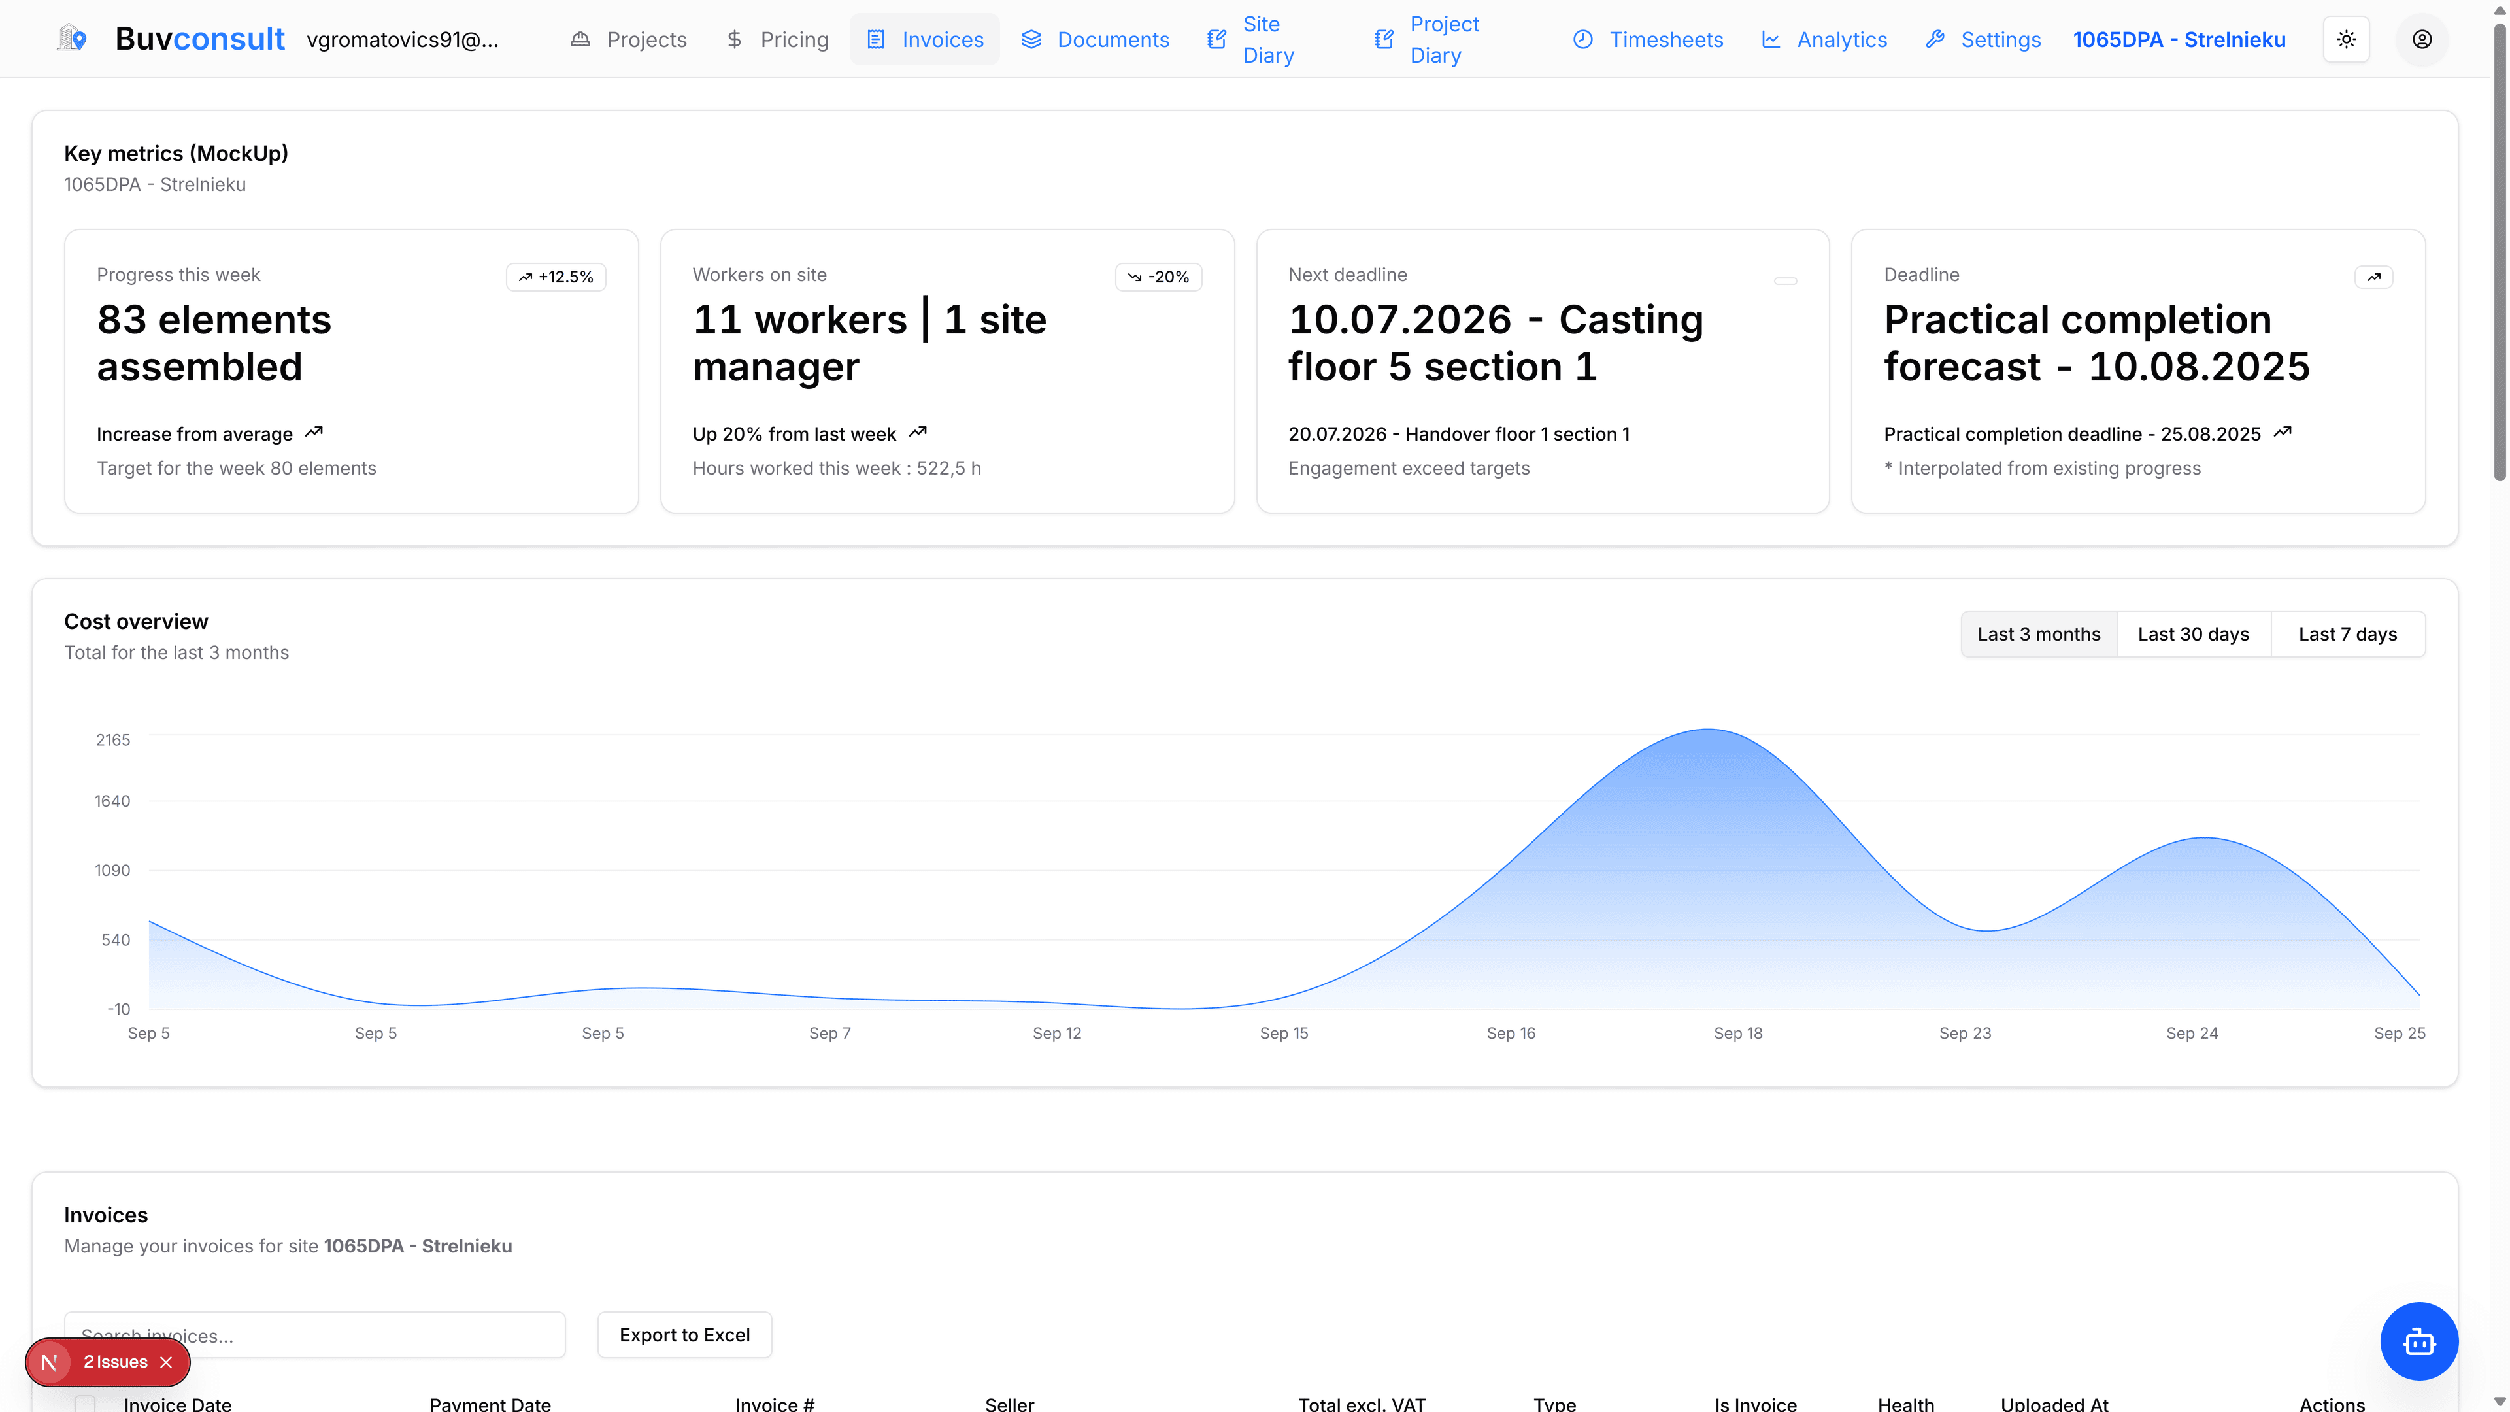Image resolution: width=2510 pixels, height=1412 pixels.
Task: Open Timesheets via the clock icon
Action: pos(1583,39)
